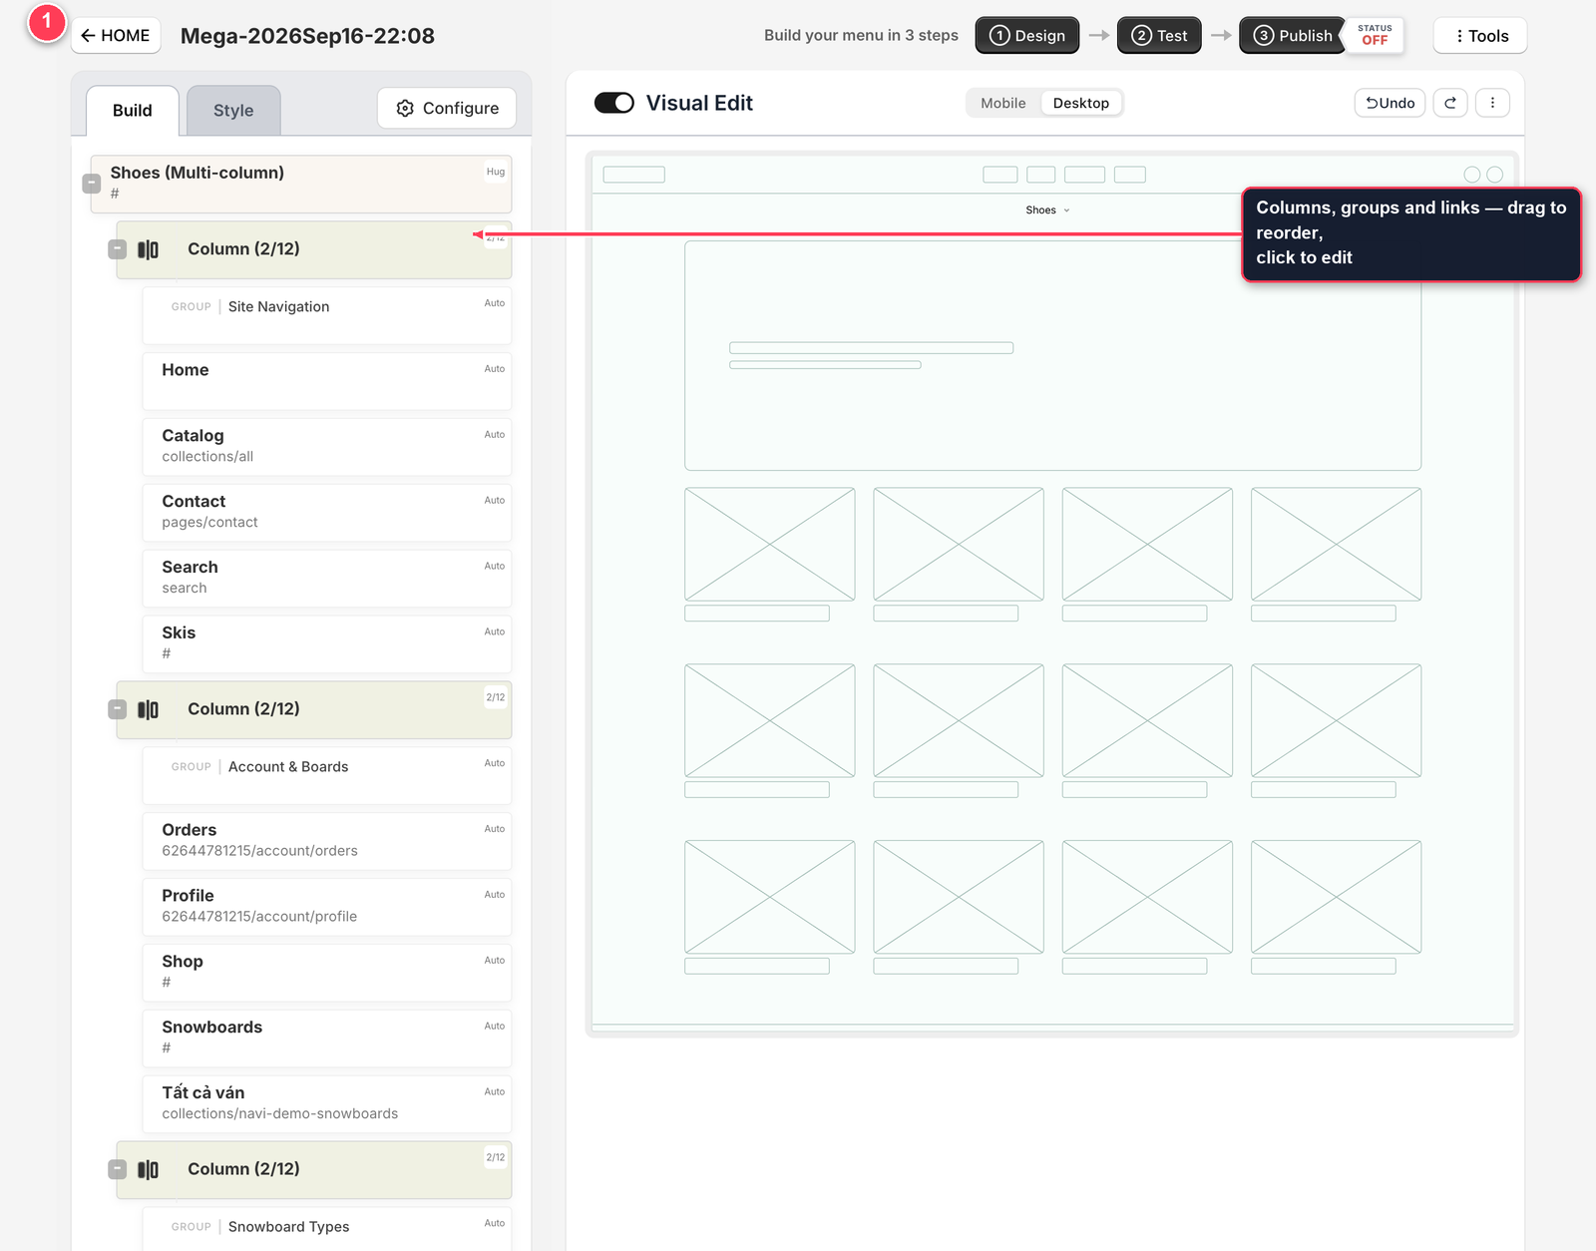Viewport: 1596px width, 1251px height.
Task: Select the Shoes (Multi-column) item
Action: (301, 184)
